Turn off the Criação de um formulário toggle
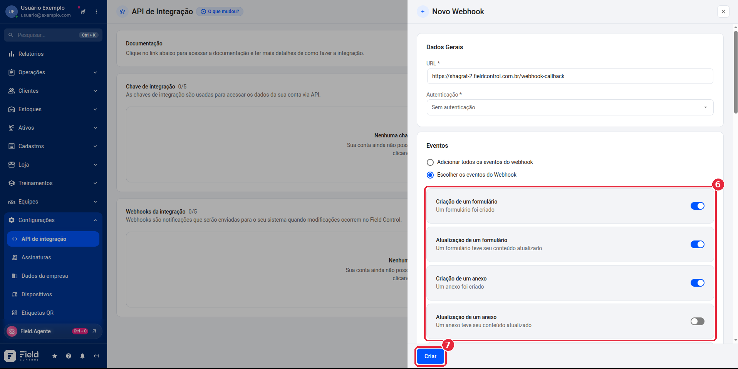Image resolution: width=738 pixels, height=369 pixels. click(x=697, y=206)
